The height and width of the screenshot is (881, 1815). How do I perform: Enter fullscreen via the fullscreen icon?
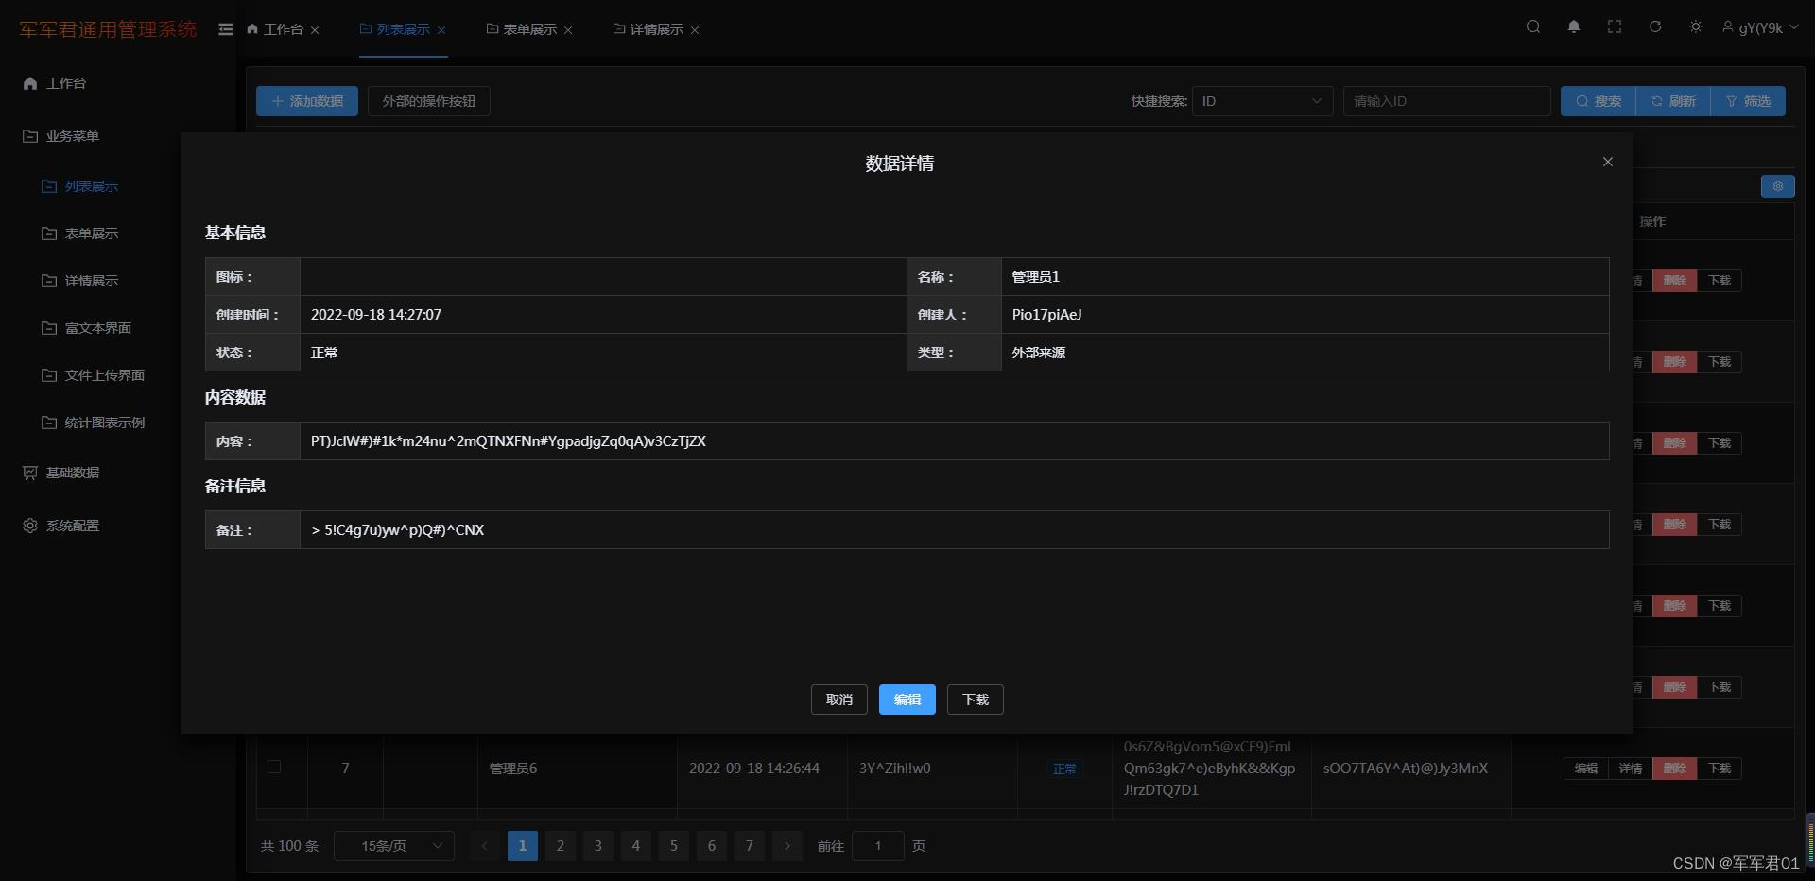pos(1615,26)
